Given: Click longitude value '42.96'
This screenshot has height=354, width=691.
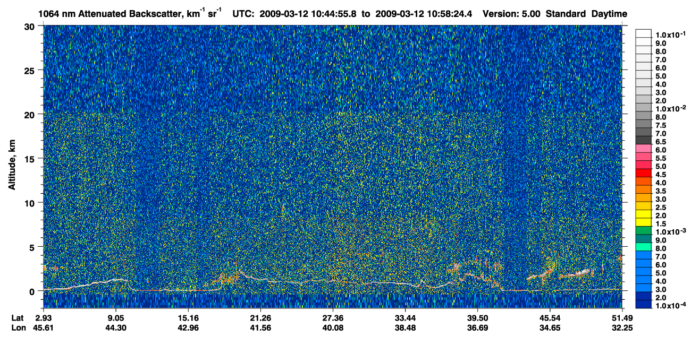Looking at the screenshot, I should 188,327.
